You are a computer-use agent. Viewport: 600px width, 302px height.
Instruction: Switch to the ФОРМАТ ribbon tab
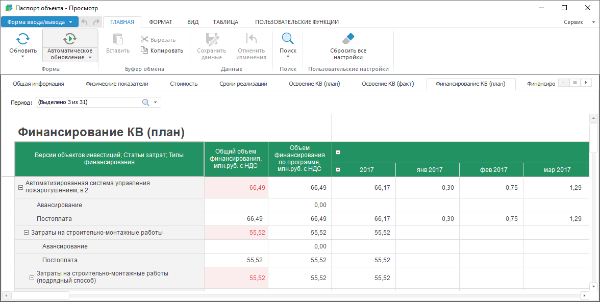160,22
